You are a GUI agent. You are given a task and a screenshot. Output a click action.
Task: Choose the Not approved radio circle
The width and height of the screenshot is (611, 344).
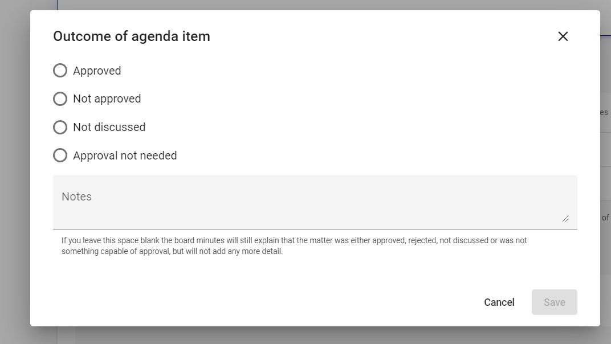(60, 99)
